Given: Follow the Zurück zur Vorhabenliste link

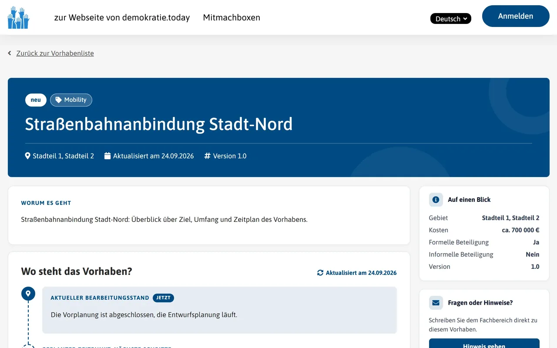Looking at the screenshot, I should (55, 53).
